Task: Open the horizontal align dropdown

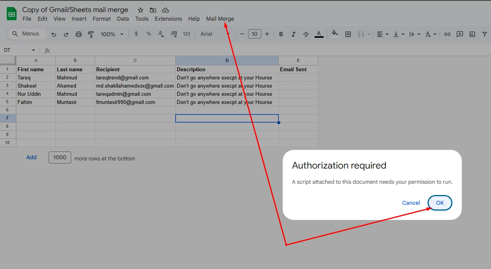Action: pyautogui.click(x=383, y=34)
